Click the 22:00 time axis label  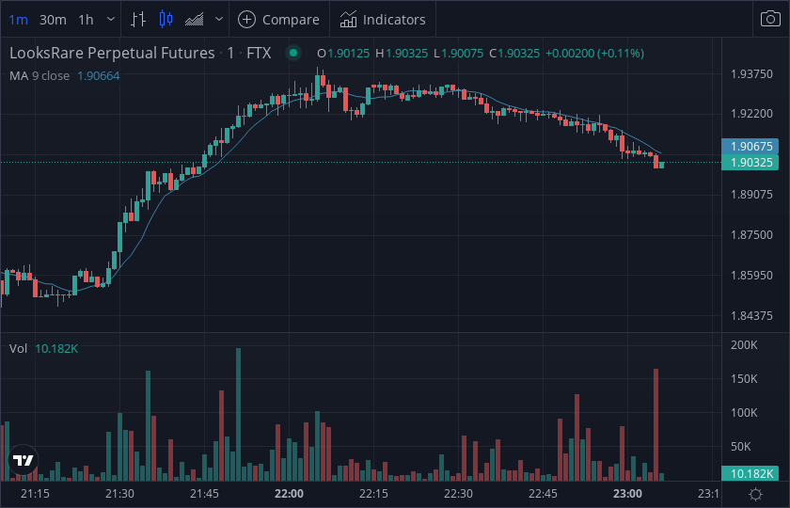(x=290, y=494)
